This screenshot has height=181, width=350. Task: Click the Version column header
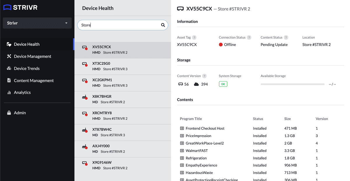322,119
